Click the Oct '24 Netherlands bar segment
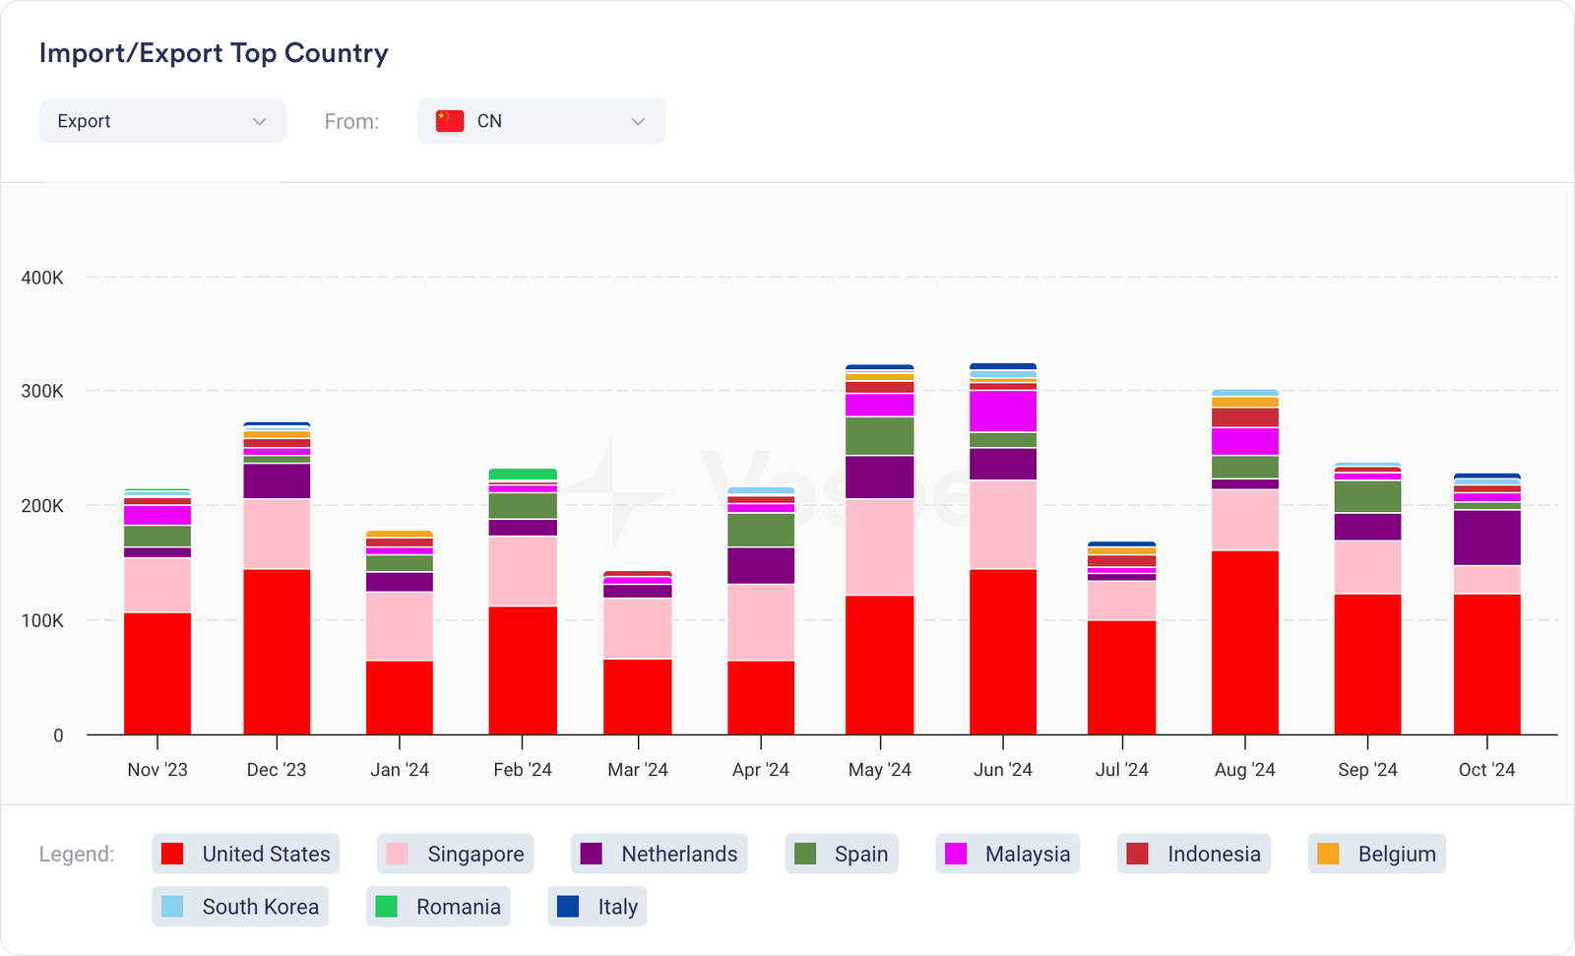The image size is (1575, 956). pyautogui.click(x=1486, y=538)
